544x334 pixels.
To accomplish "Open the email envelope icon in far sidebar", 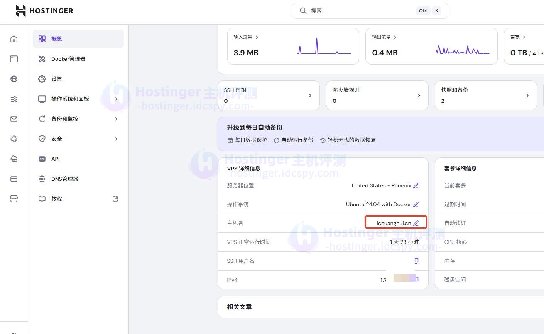I will (x=14, y=119).
